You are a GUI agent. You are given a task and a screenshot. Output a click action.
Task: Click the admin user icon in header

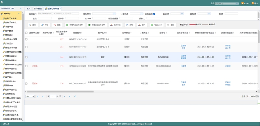click(x=242, y=3)
